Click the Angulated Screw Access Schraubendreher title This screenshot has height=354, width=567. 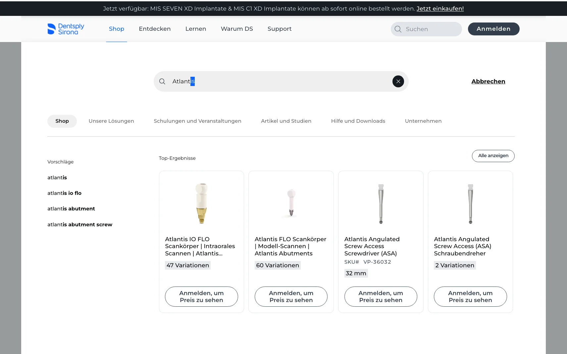[463, 246]
